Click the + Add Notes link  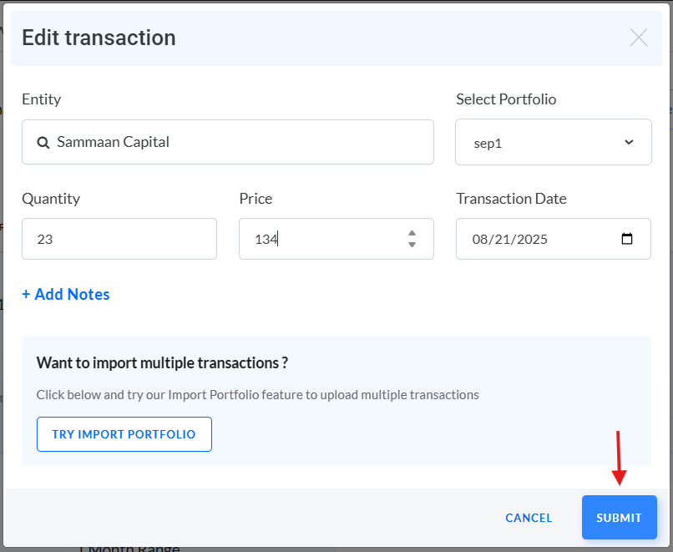click(x=66, y=294)
